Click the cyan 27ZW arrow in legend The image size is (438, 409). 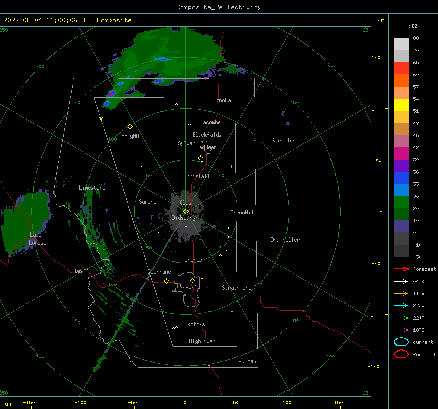click(401, 306)
